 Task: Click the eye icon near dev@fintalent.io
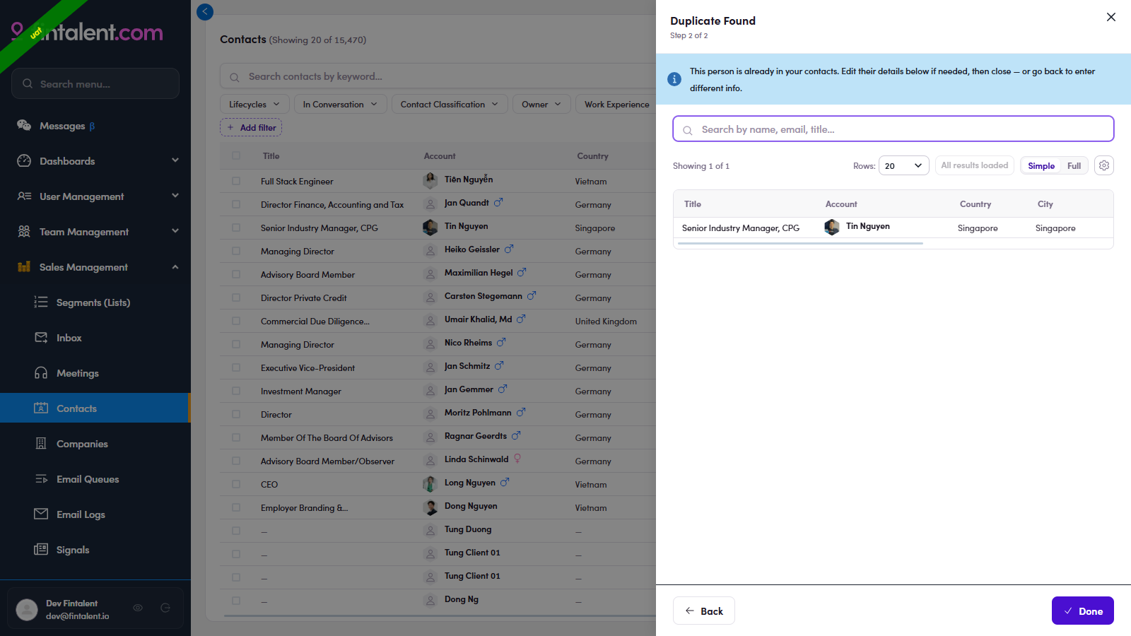point(138,608)
